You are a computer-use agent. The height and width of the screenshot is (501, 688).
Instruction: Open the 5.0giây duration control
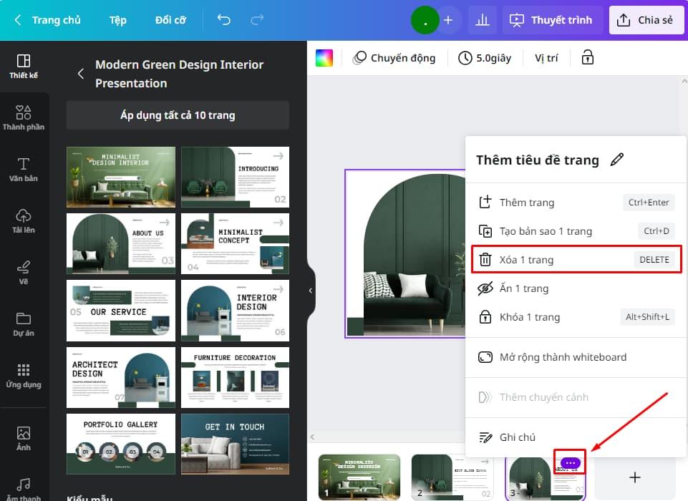click(485, 57)
